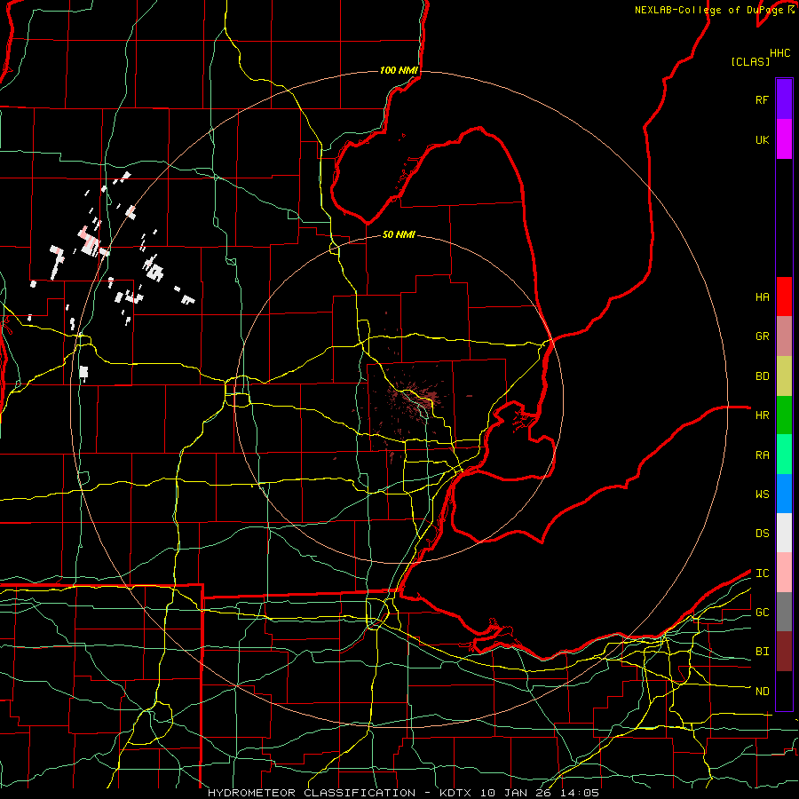The image size is (799, 799).
Task: Click the BD legend label
Action: pyautogui.click(x=762, y=376)
